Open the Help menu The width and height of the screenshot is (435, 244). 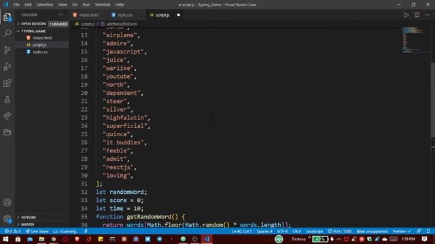point(120,5)
